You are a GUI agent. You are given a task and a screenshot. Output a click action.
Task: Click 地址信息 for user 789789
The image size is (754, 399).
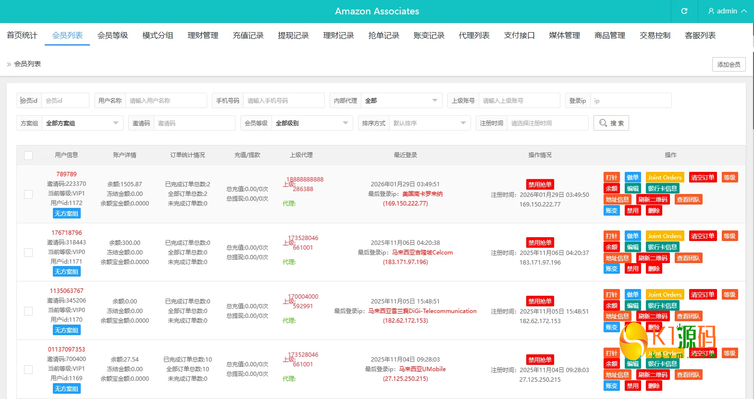[x=617, y=199]
